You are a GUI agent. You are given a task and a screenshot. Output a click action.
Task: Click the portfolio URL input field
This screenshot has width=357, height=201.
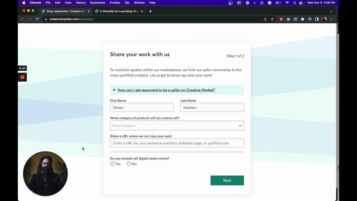177,143
